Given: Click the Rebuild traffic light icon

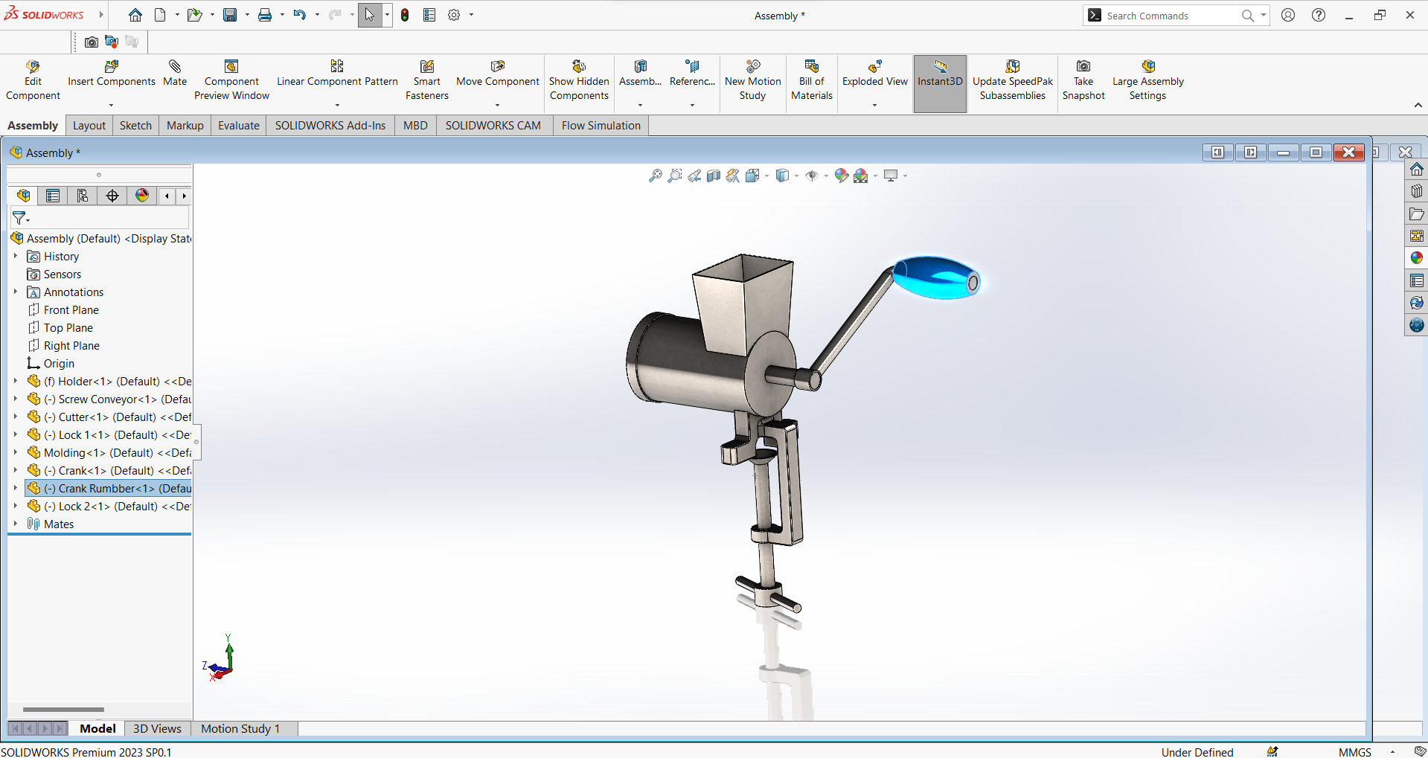Looking at the screenshot, I should pos(405,15).
